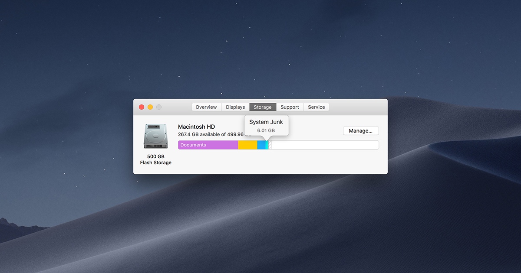Screen dimensions: 521x273
Task: Click the yellow minimize traffic light
Action: pos(150,107)
